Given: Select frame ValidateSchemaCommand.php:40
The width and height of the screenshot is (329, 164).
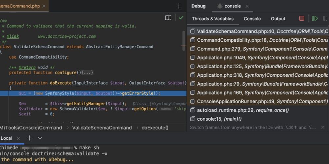Looking at the screenshot, I should (x=258, y=31).
